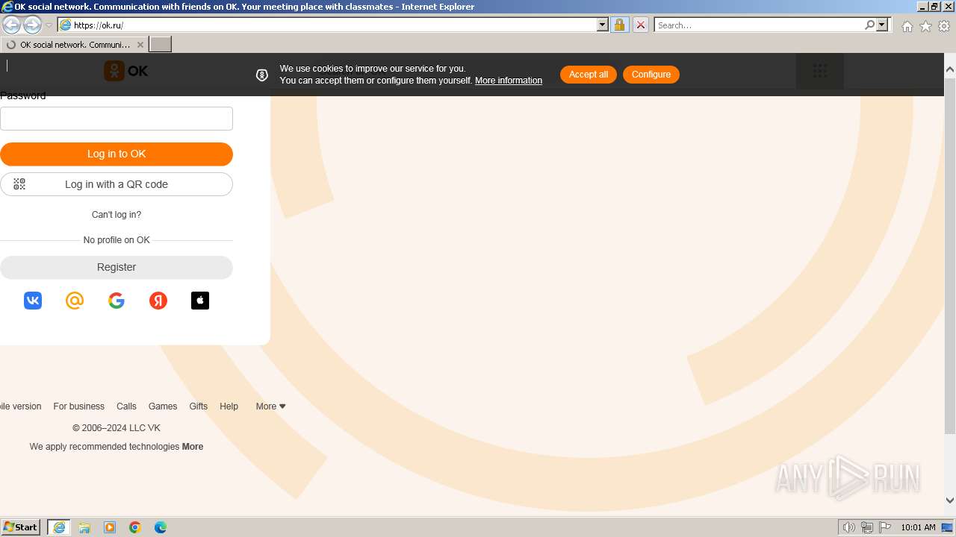Click the Internet Explorer Forward arrow
The image size is (956, 537).
pos(32,25)
